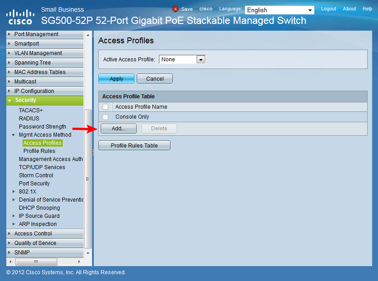Open the Port Security page
The width and height of the screenshot is (378, 281).
pyautogui.click(x=34, y=184)
